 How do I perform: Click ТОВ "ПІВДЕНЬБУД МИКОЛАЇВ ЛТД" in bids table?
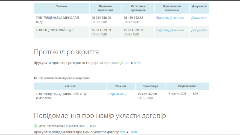58,20
